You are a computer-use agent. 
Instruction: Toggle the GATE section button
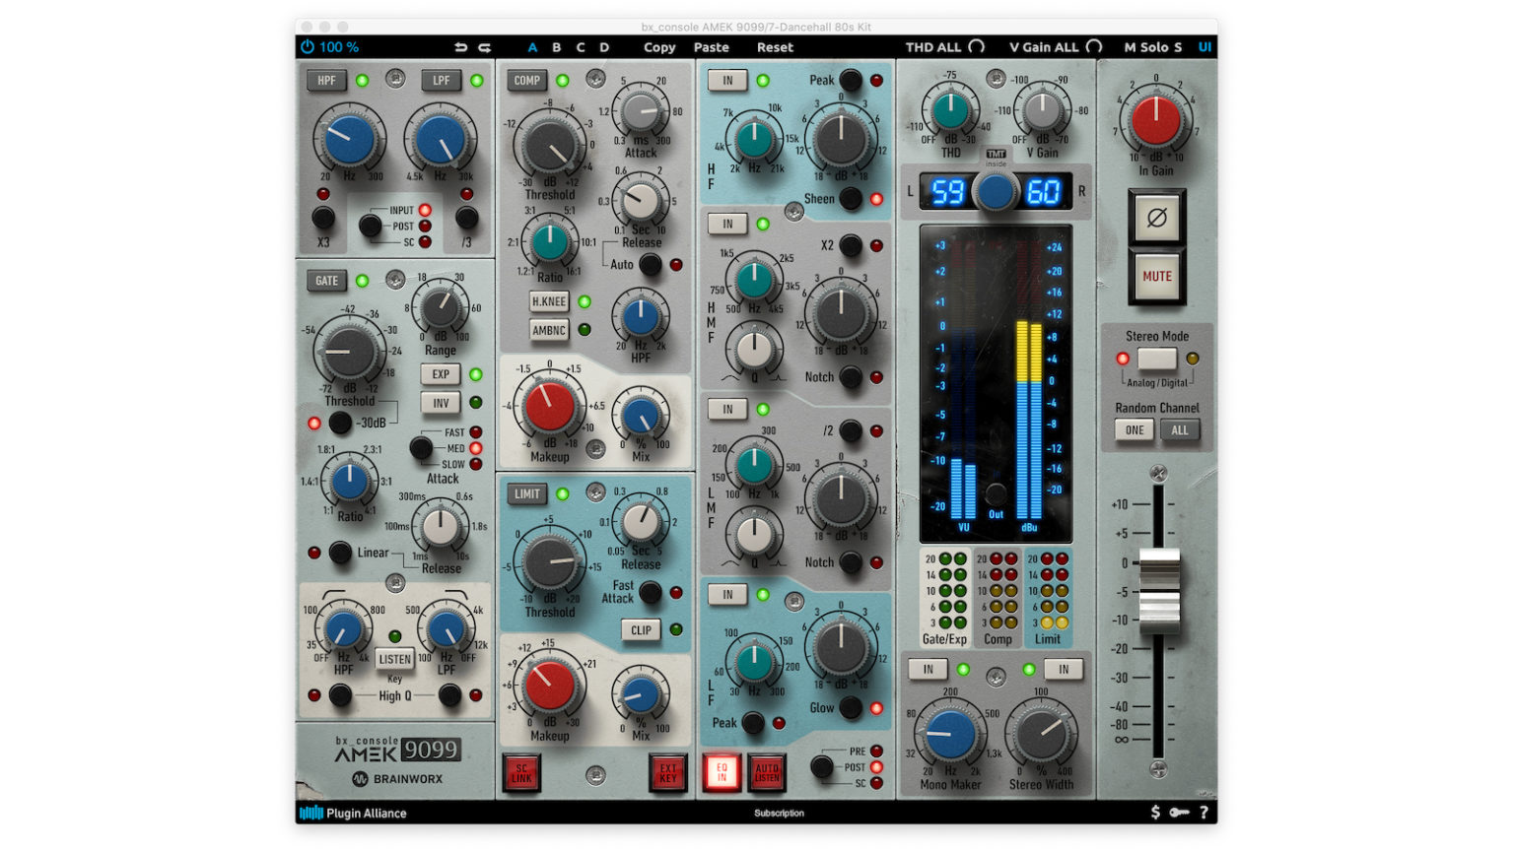[326, 281]
